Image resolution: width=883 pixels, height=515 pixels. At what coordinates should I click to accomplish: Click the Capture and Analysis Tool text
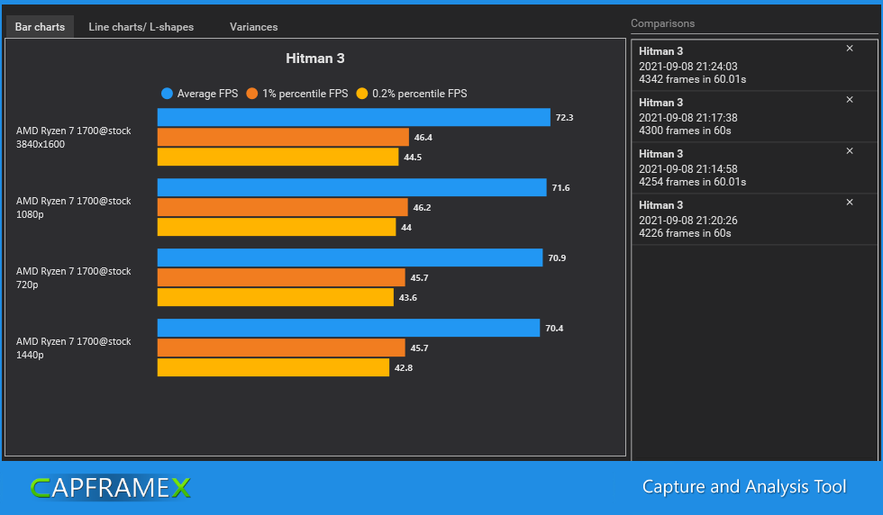(744, 487)
